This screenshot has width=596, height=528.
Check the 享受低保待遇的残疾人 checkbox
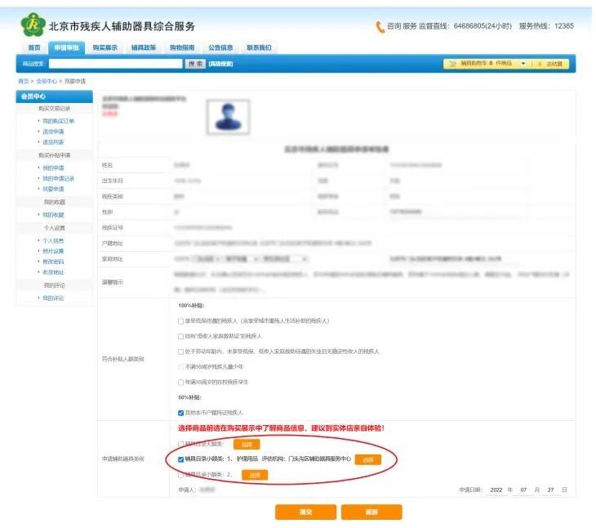(181, 321)
